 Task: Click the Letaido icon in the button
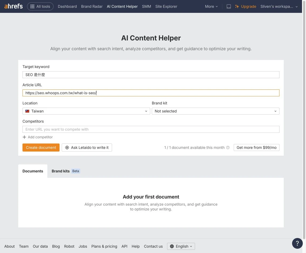coord(67,148)
